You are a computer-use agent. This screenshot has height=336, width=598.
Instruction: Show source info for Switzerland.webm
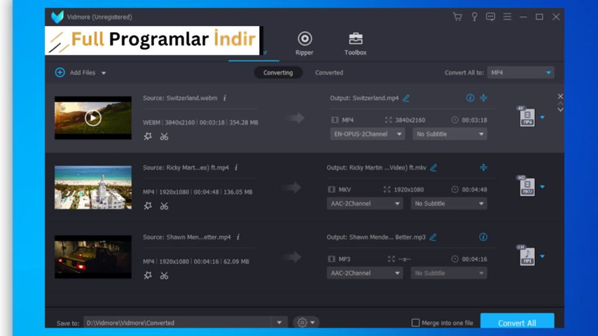pos(225,98)
